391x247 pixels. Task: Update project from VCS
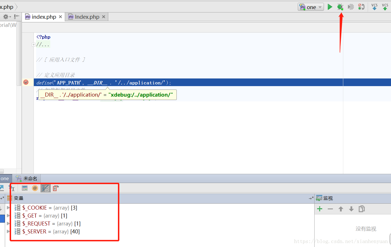(375, 7)
